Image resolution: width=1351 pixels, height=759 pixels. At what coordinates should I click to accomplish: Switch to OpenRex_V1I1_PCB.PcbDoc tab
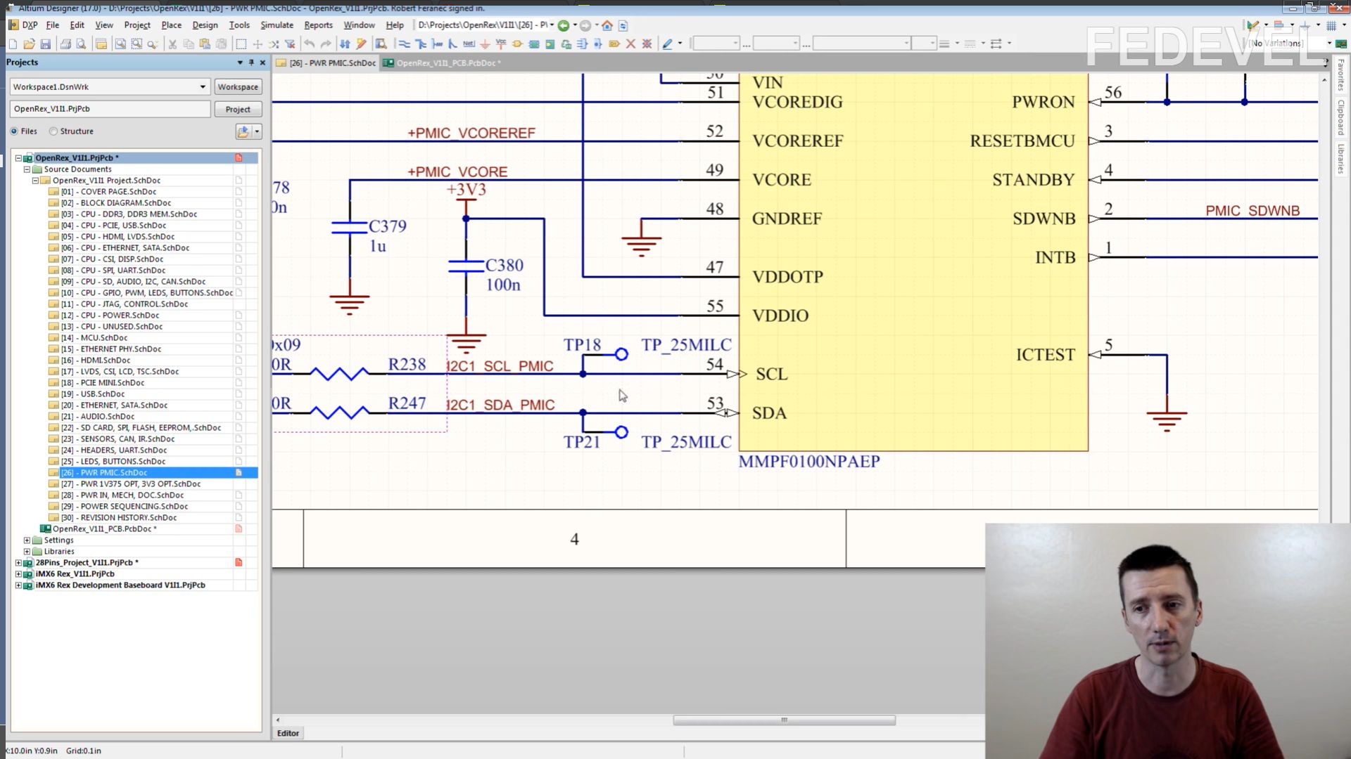point(448,63)
